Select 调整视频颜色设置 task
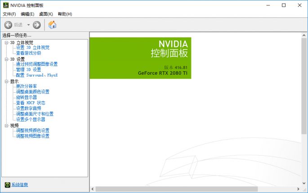This screenshot has height=193, width=308. (32, 130)
